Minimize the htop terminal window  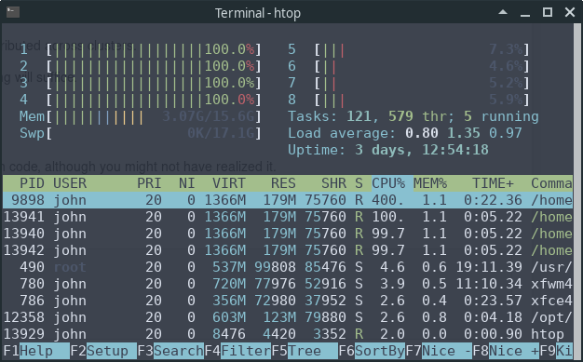tap(525, 13)
